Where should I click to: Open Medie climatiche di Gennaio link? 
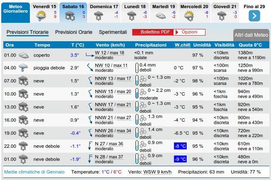coord(34,172)
